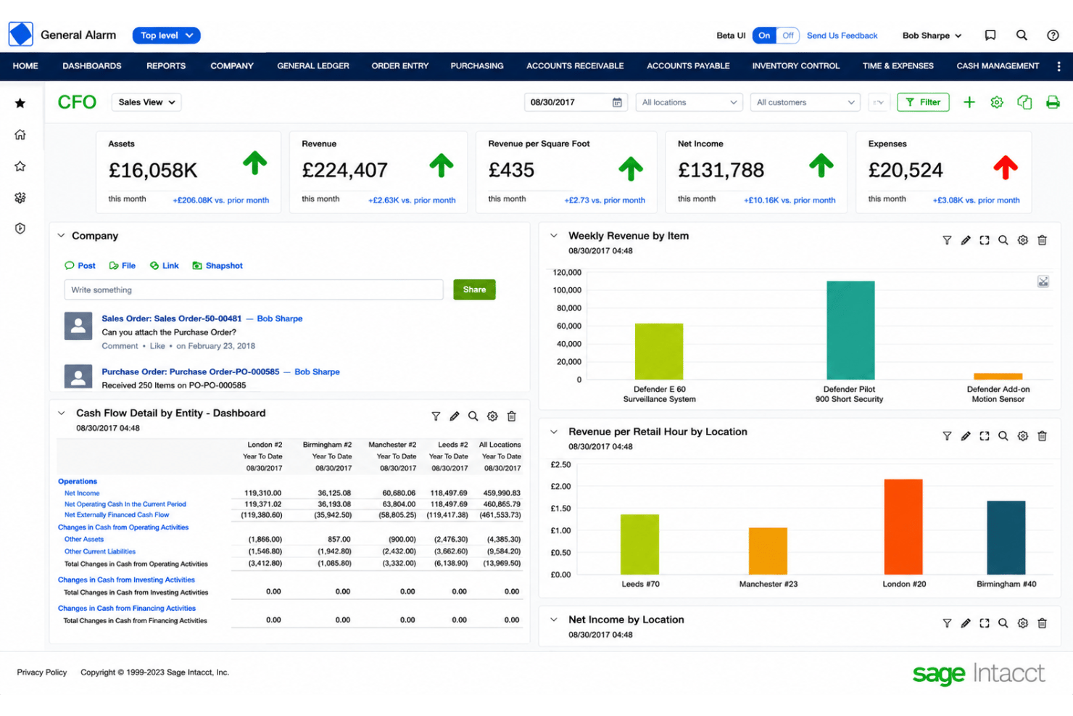Click the green Filter button

coord(923,102)
